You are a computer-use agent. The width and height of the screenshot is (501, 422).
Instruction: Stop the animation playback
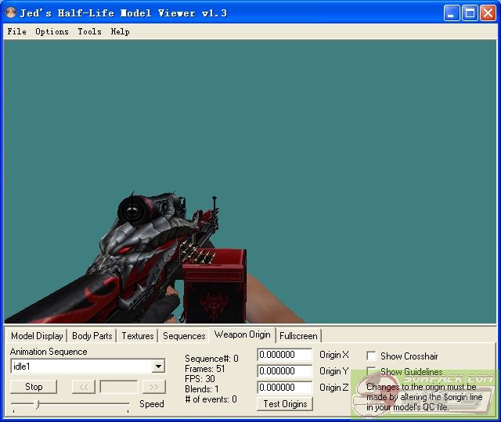34,387
